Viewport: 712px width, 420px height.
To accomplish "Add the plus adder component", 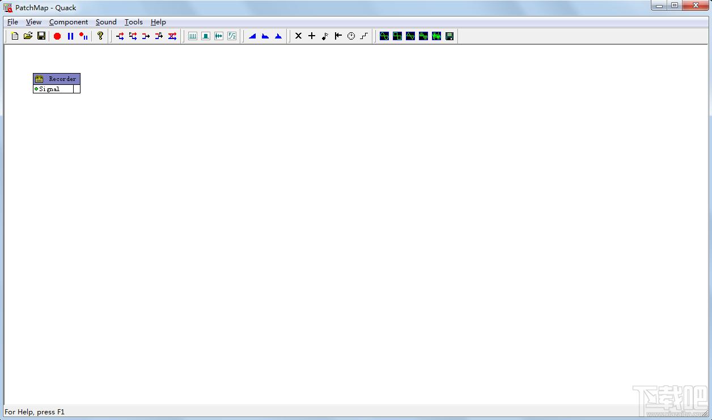I will (x=312, y=36).
